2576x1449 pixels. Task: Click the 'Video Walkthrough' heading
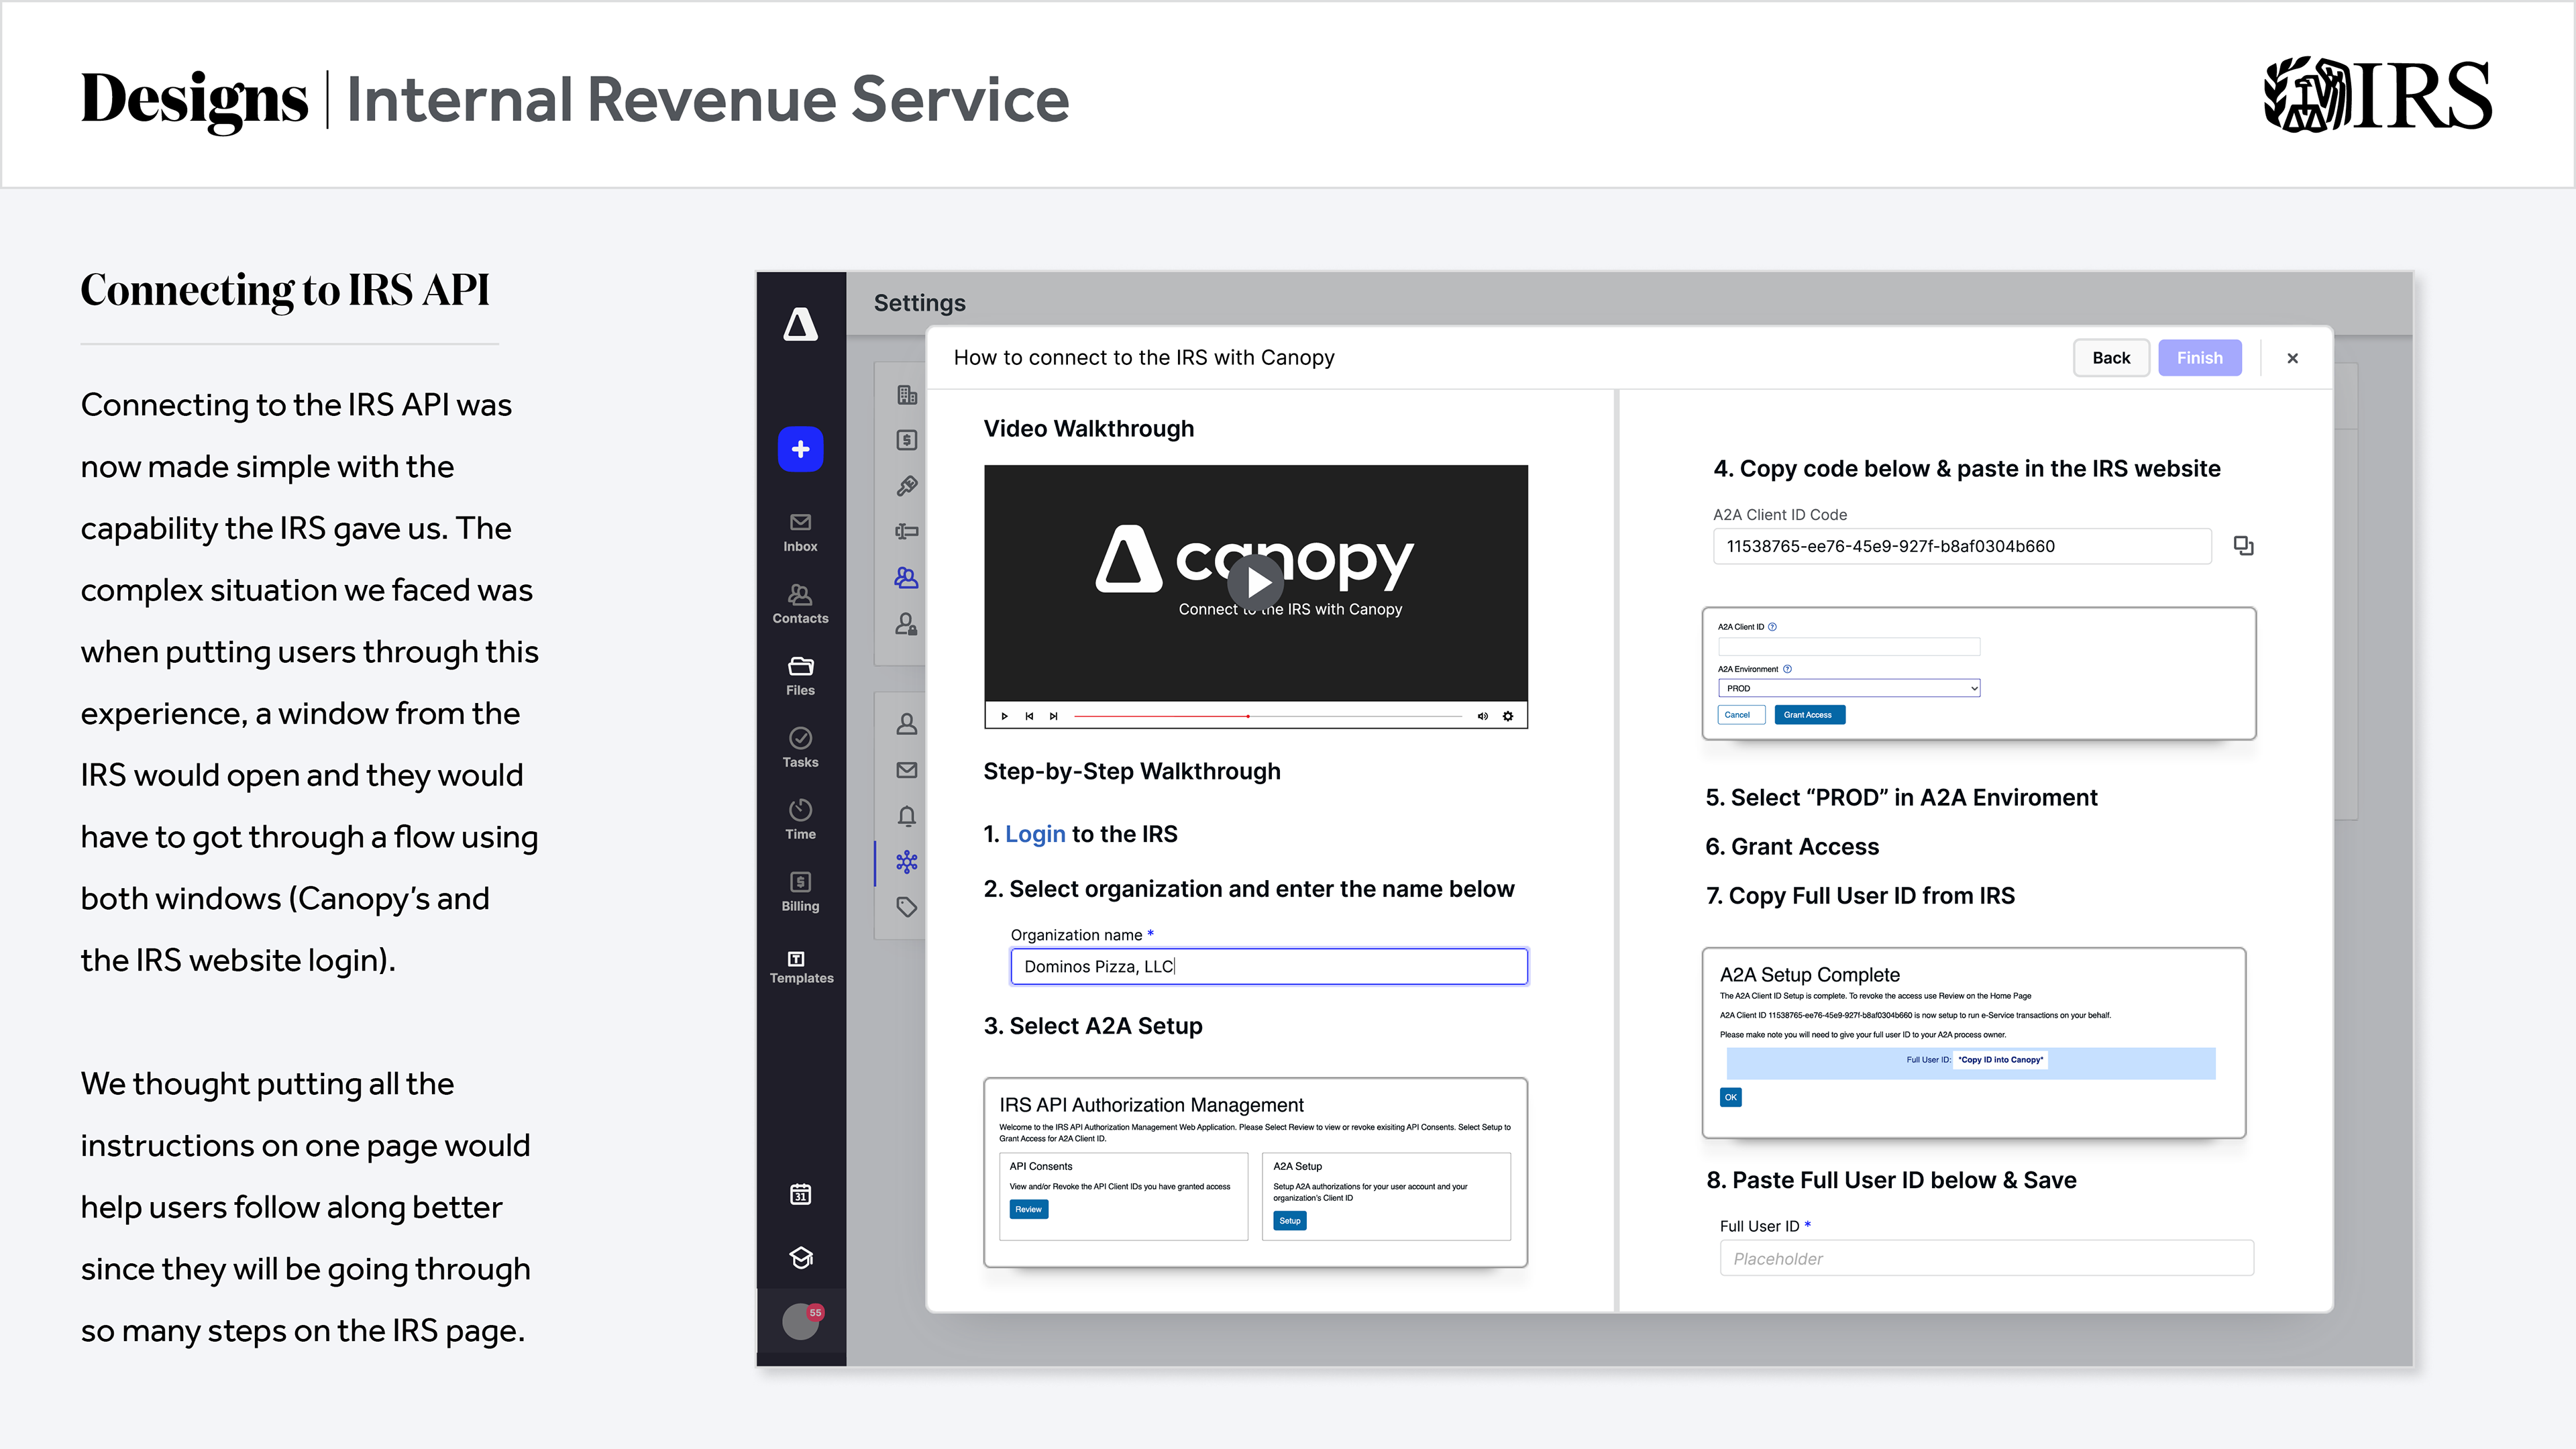click(1088, 428)
